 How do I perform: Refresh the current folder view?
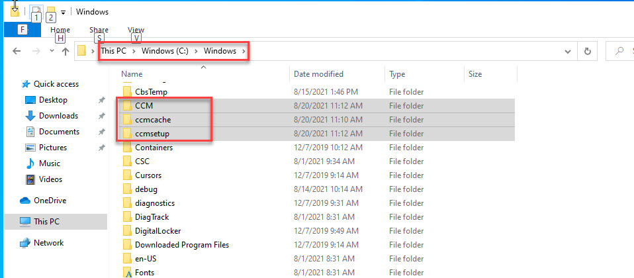pyautogui.click(x=587, y=51)
